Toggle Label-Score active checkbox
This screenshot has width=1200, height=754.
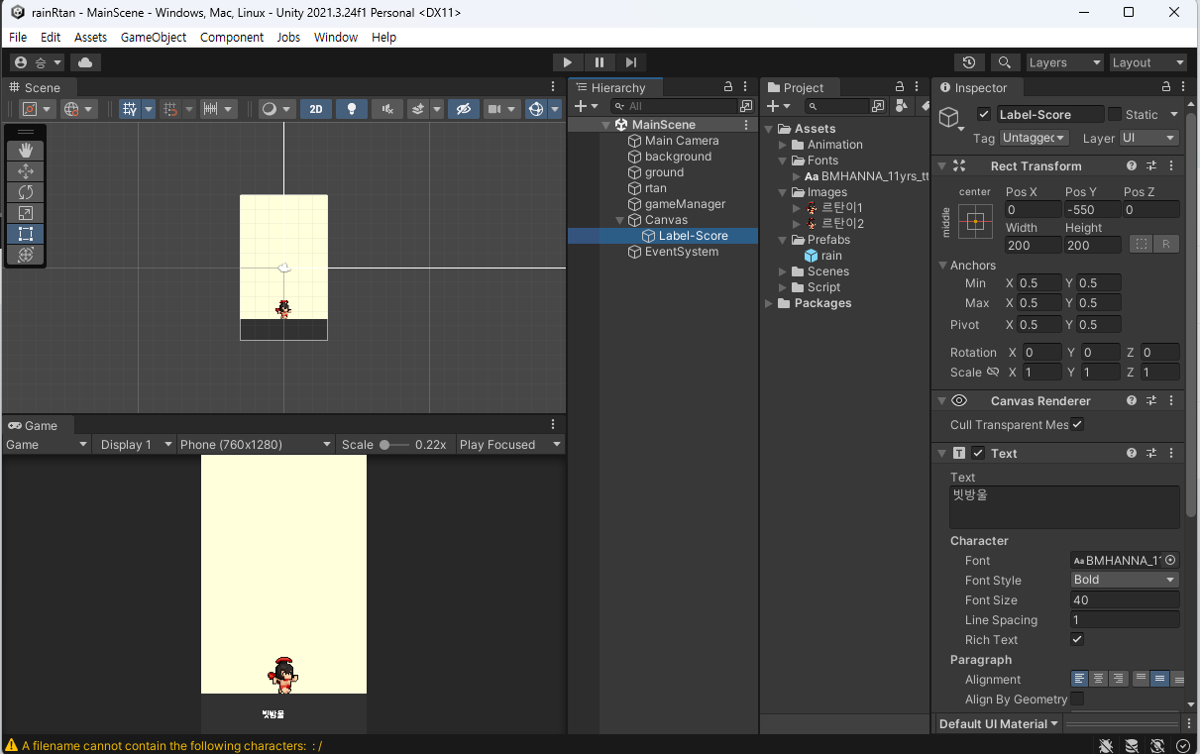click(x=984, y=115)
